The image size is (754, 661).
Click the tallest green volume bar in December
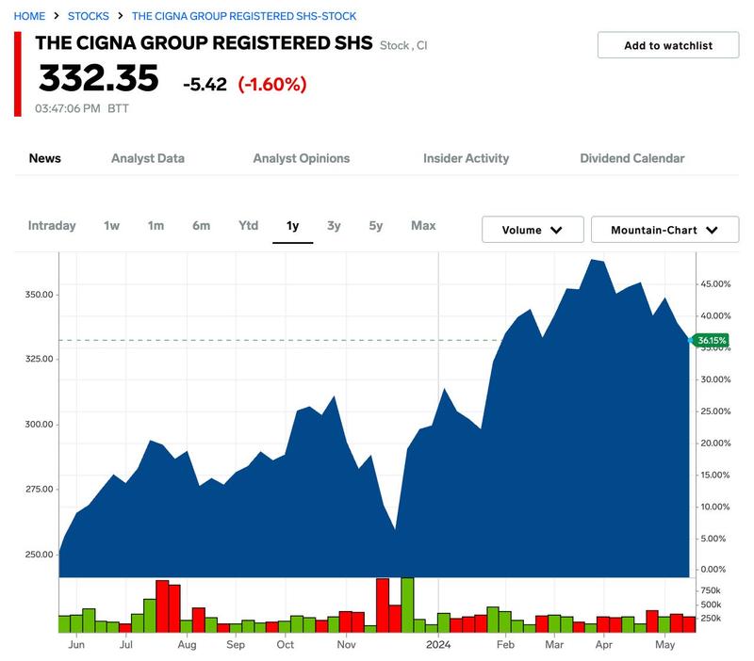[407, 605]
